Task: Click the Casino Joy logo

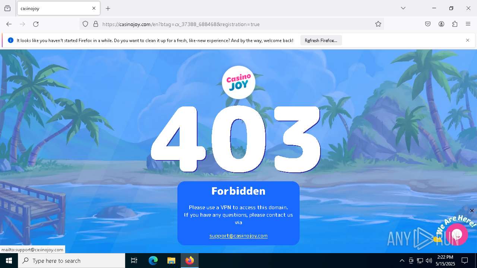Action: coord(238,82)
